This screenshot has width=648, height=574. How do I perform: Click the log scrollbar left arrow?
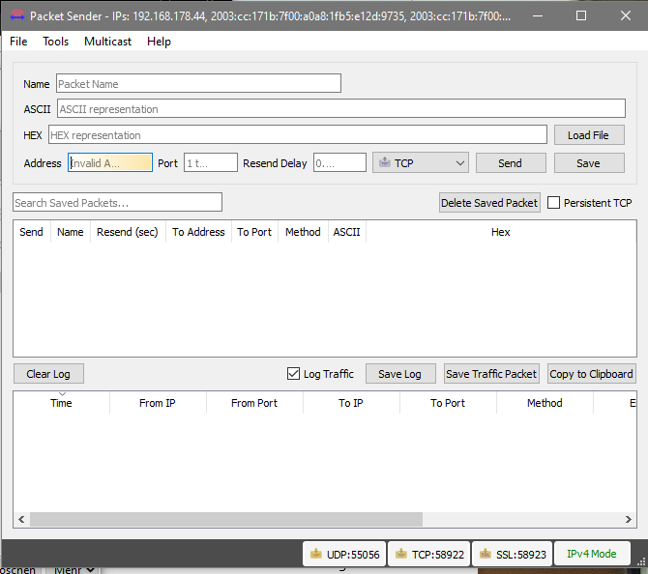21,520
